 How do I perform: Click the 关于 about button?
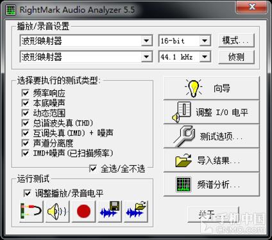[x=213, y=214]
